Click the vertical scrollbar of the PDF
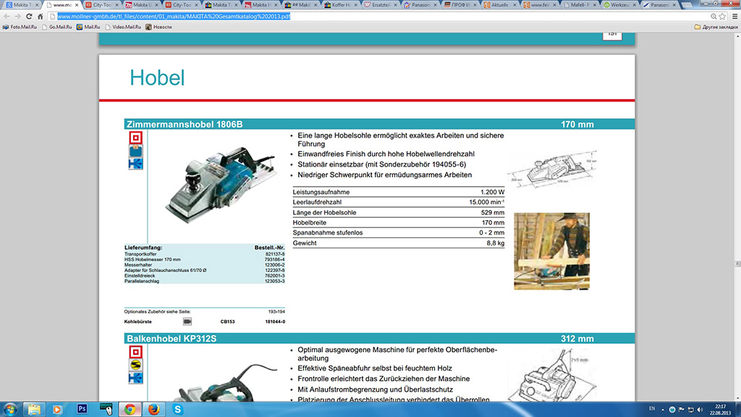Screen dimensions: 741x417 click(737, 217)
